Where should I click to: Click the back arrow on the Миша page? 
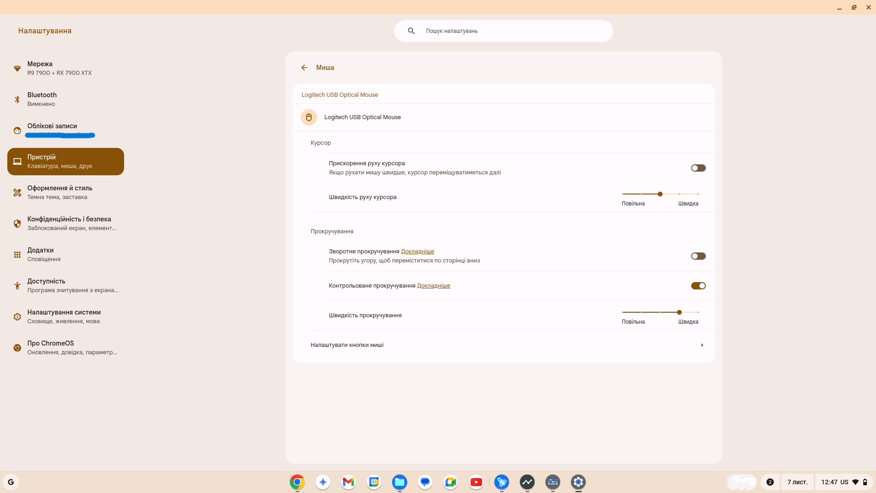(304, 67)
